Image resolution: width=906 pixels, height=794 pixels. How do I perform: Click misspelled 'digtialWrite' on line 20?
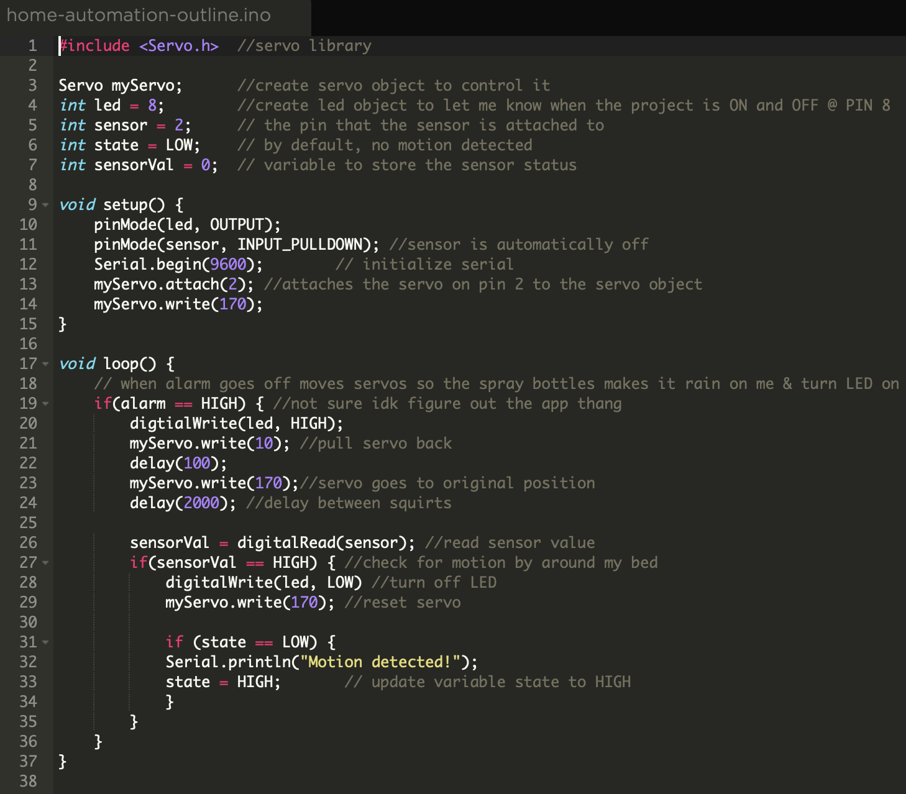click(x=183, y=424)
